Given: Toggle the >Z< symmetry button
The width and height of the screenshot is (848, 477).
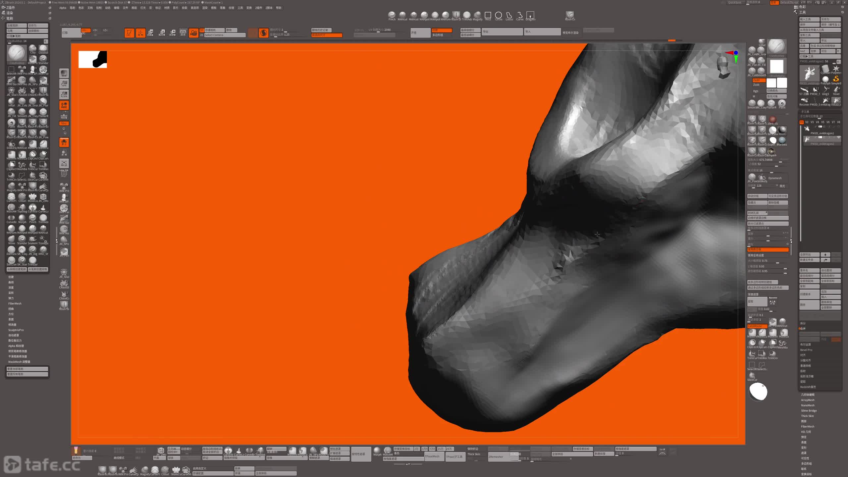Looking at the screenshot, I should [105, 30].
